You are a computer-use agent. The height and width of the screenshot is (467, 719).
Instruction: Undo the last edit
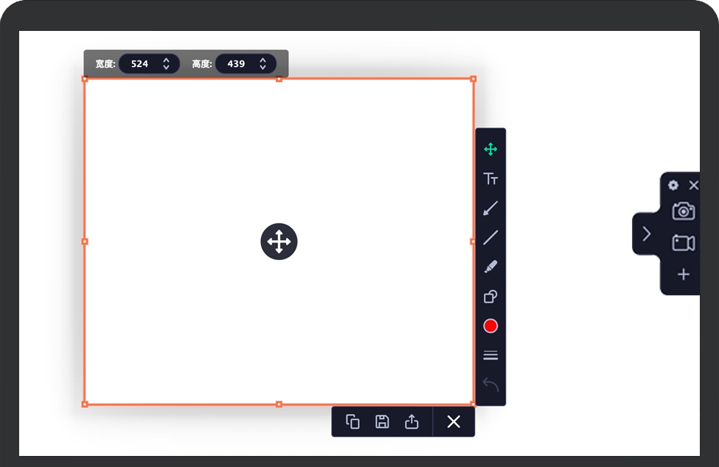point(490,384)
